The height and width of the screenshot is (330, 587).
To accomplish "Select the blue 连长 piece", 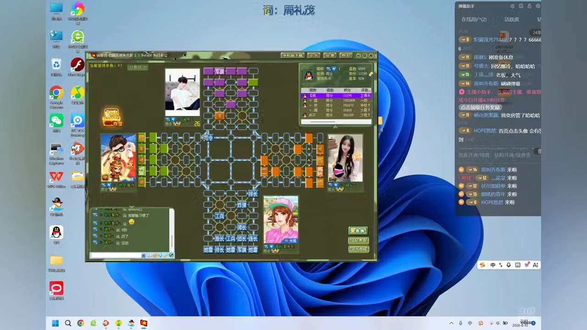I will [x=253, y=238].
